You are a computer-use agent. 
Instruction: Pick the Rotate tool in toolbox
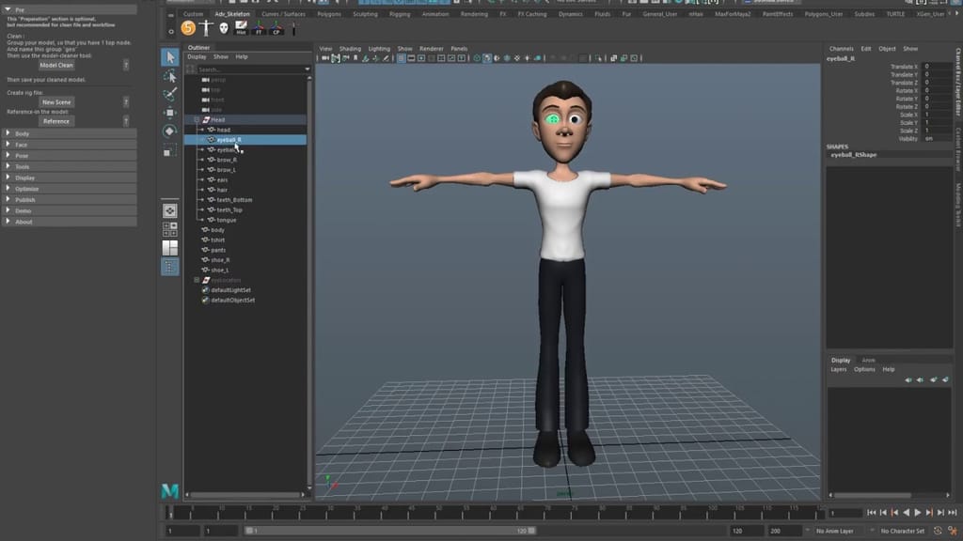[170, 131]
